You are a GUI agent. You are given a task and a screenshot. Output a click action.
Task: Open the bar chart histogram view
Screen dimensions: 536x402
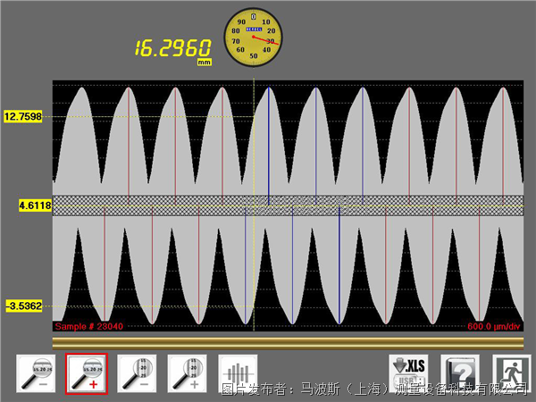click(238, 373)
